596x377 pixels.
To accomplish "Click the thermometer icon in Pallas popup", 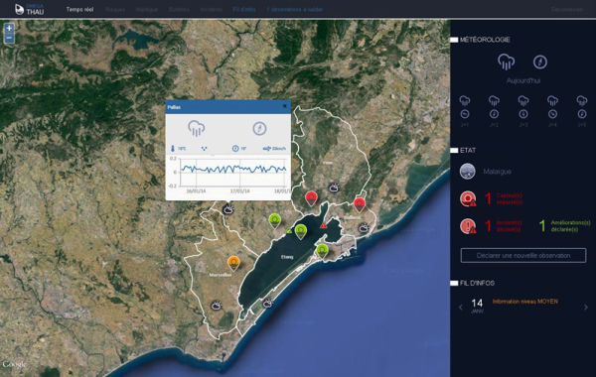I will 172,149.
